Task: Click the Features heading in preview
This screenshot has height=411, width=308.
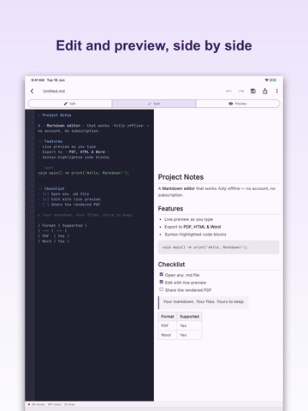Action: [170, 209]
